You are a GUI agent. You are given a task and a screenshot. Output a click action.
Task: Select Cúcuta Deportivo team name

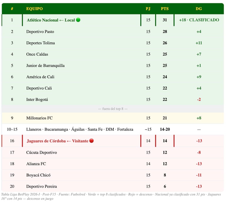(41, 152)
